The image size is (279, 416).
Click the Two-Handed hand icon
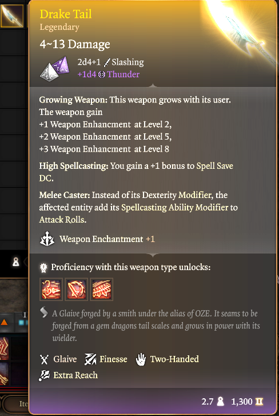141,359
